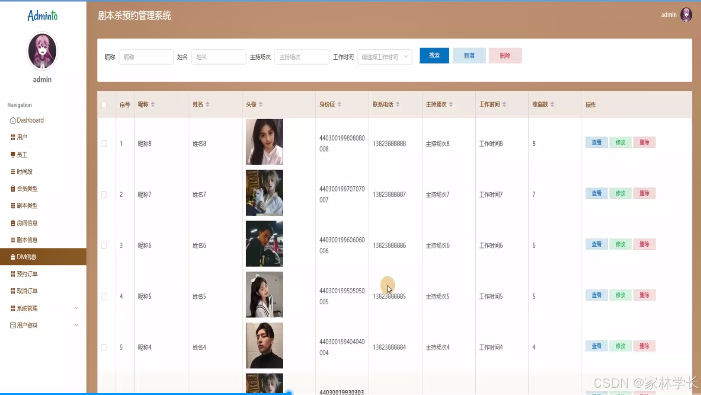Open the 预约订单 menu item
Viewport: 701px width, 395px height.
[43, 274]
